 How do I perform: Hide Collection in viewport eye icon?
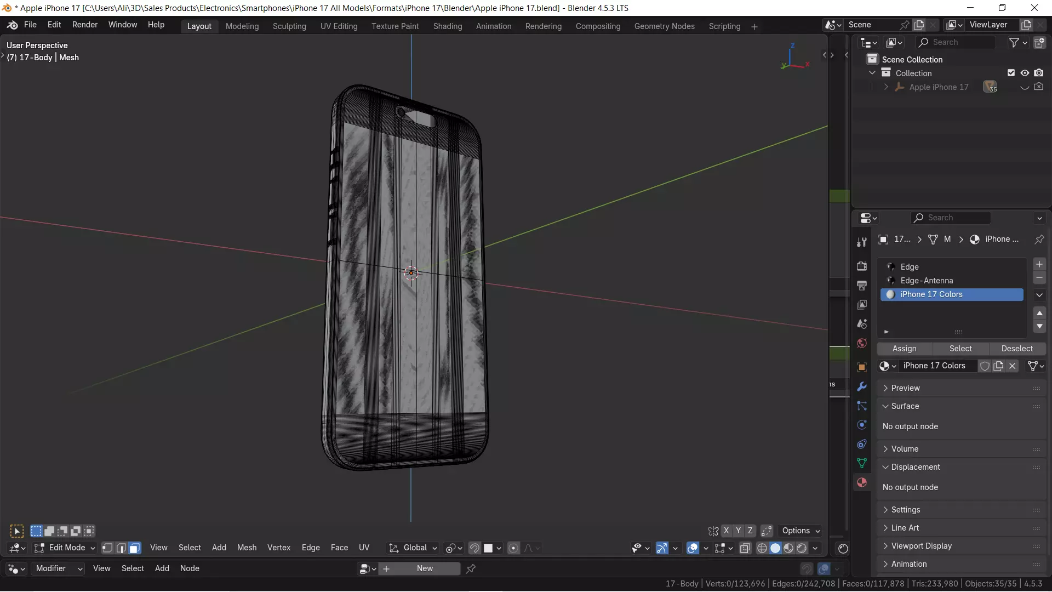pyautogui.click(x=1025, y=73)
